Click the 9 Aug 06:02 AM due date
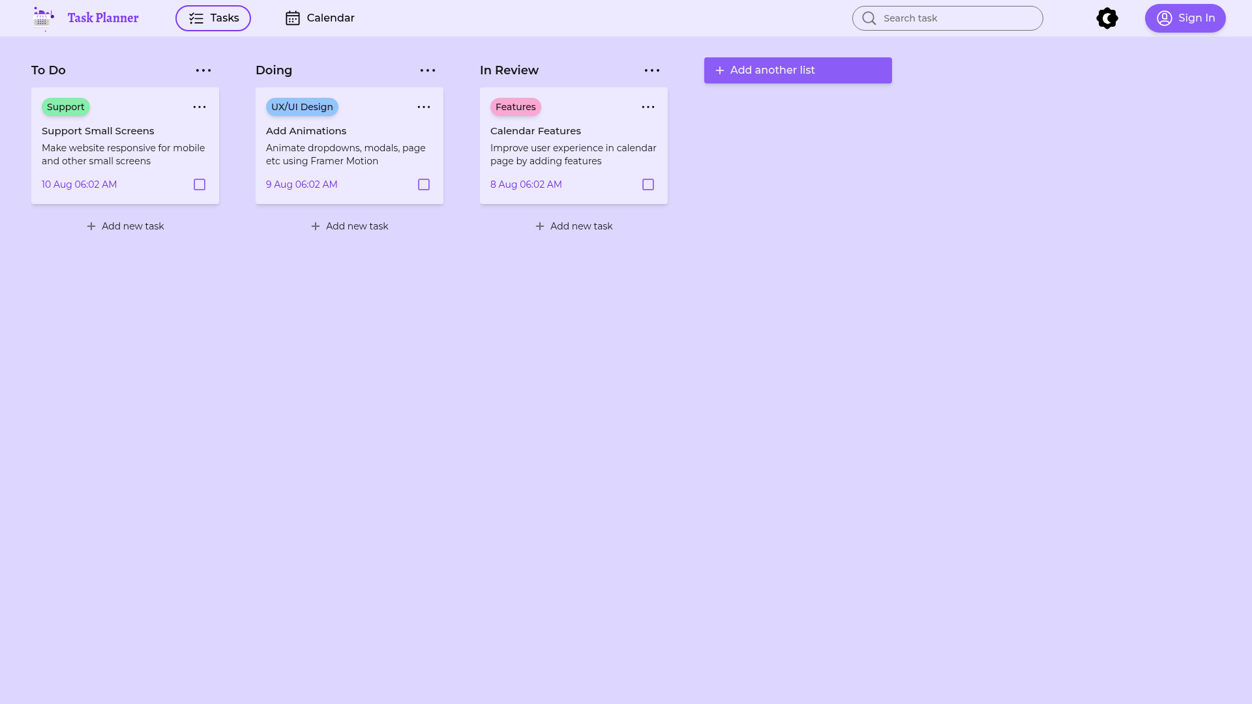1252x704 pixels. point(302,184)
